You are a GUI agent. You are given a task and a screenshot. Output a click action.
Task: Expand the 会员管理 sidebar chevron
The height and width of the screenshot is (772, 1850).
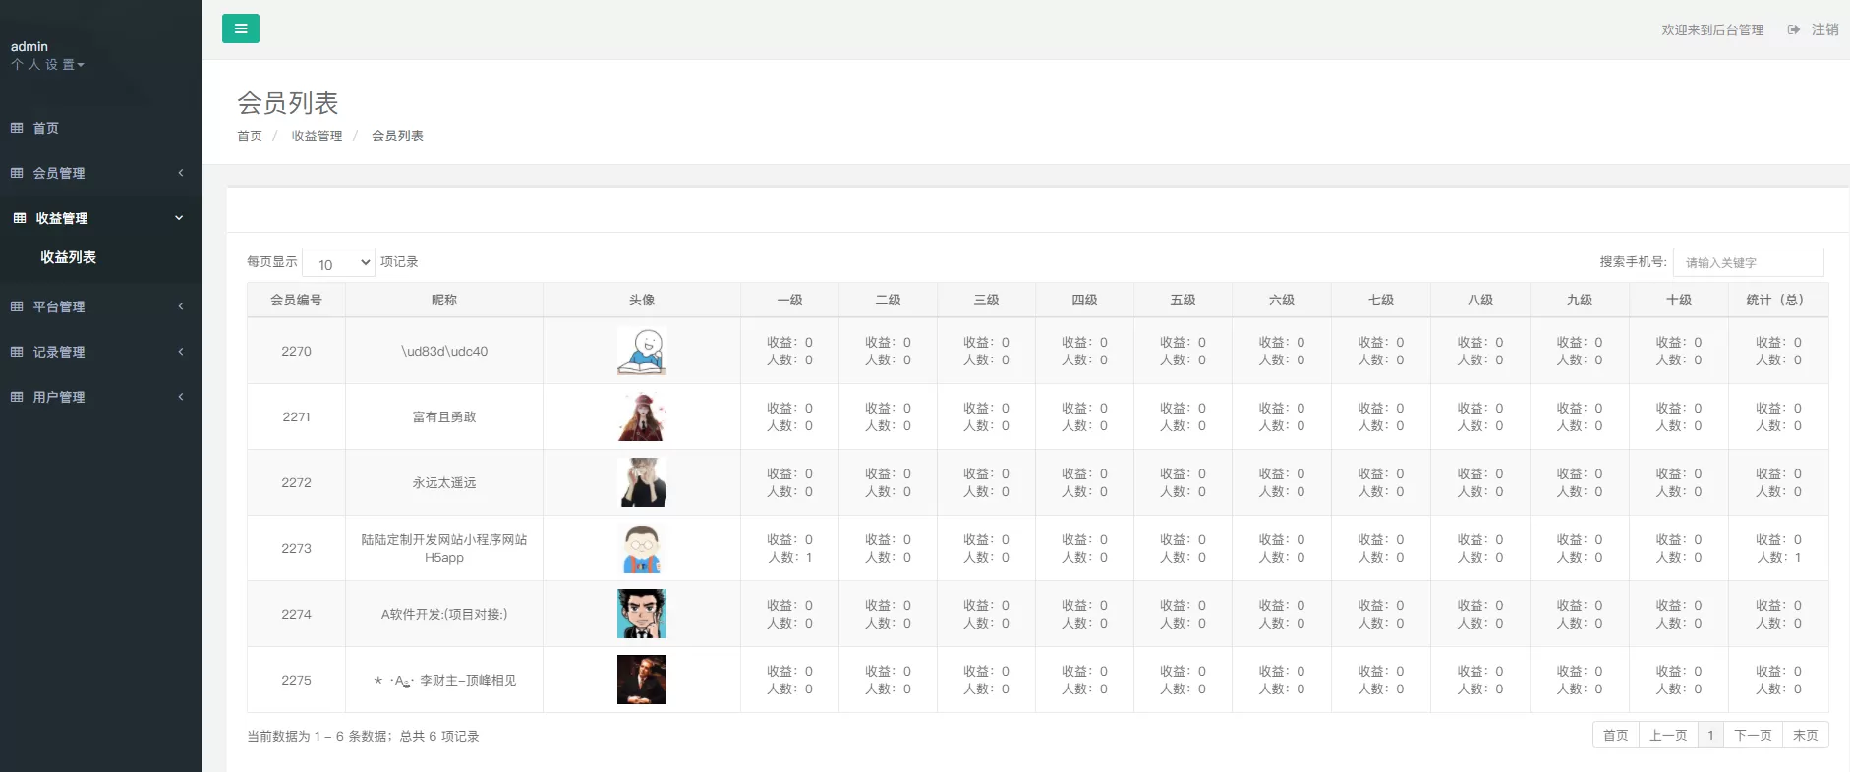[x=181, y=173]
